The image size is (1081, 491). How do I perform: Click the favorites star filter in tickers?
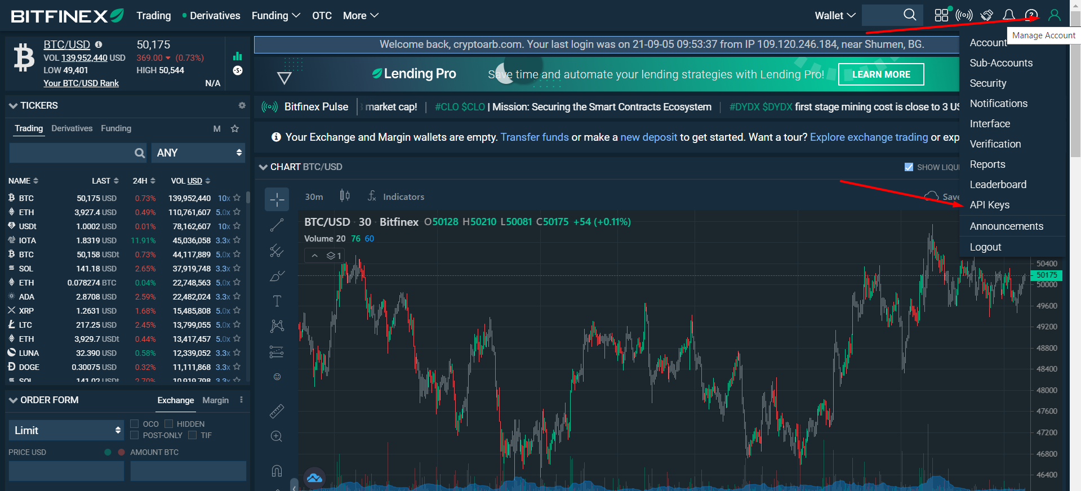click(235, 128)
